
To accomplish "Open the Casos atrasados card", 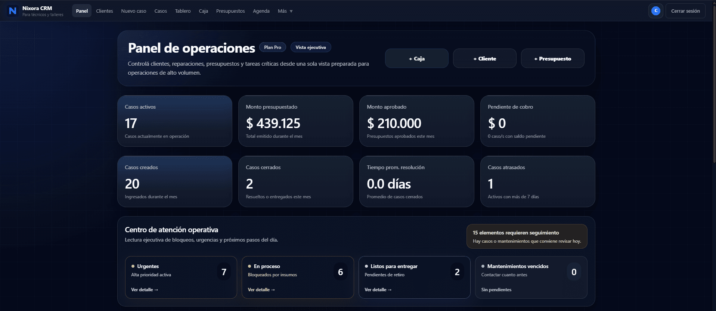I will click(538, 181).
